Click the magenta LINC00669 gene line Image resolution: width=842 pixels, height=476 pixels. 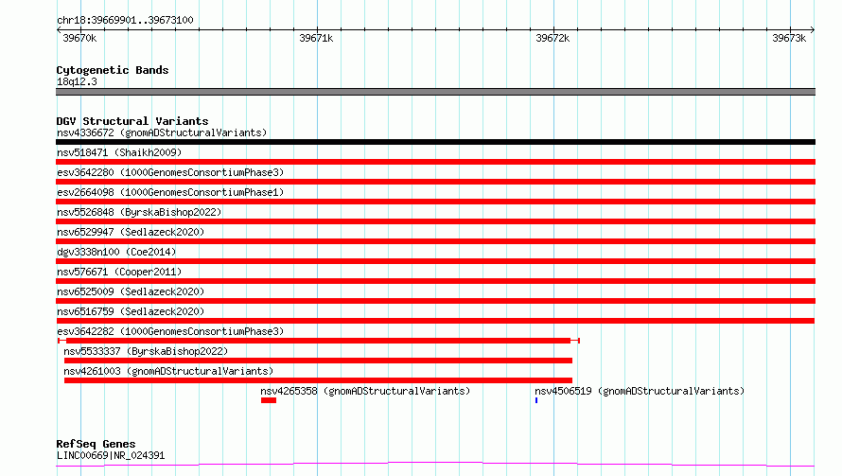click(435, 465)
